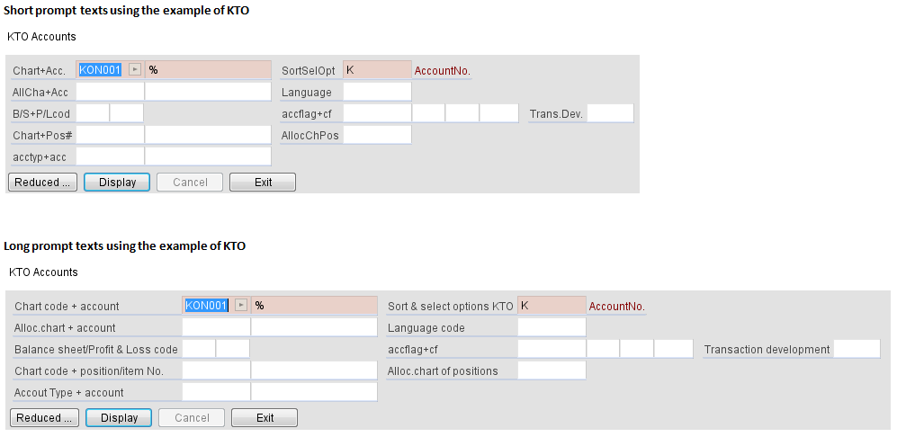Exit the short prompt KTO form

coord(263,183)
